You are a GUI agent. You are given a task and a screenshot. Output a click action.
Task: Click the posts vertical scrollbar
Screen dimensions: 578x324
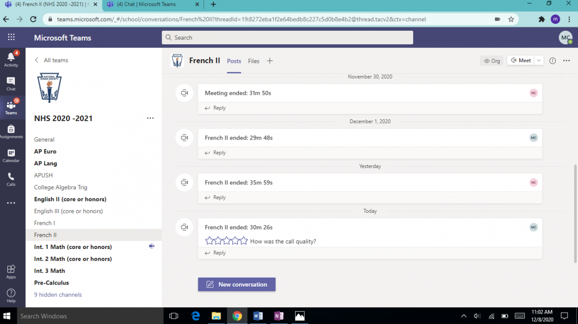[x=575, y=213]
